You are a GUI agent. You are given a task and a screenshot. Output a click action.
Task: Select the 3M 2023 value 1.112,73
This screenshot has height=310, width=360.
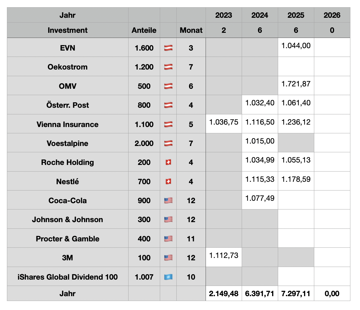(223, 256)
